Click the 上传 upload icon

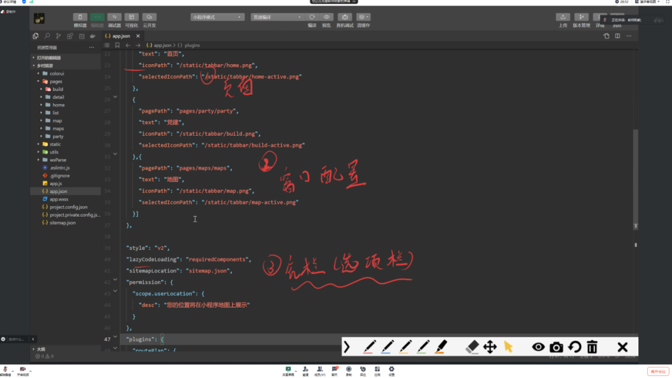(x=562, y=17)
